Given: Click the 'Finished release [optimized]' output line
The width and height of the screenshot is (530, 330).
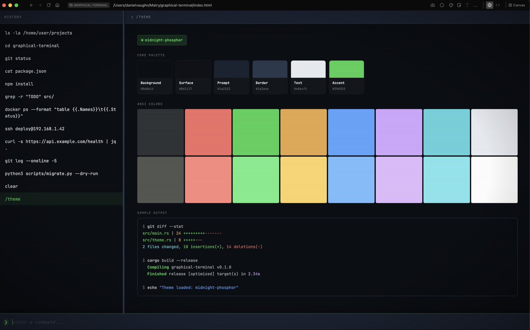Looking at the screenshot, I should [204, 274].
